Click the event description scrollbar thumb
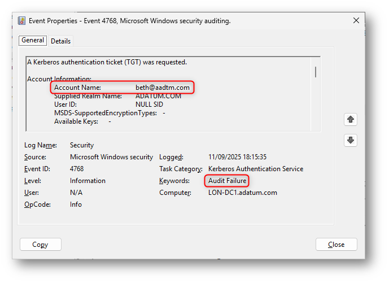This screenshot has height=283, width=389. coord(315,72)
